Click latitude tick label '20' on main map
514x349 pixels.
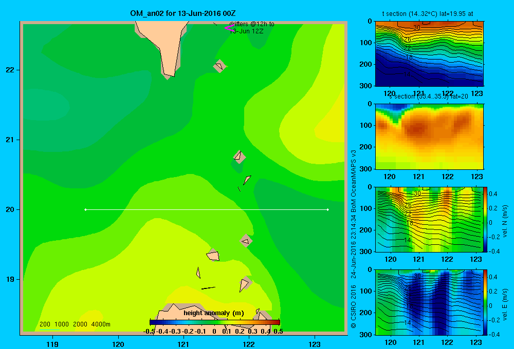10,209
